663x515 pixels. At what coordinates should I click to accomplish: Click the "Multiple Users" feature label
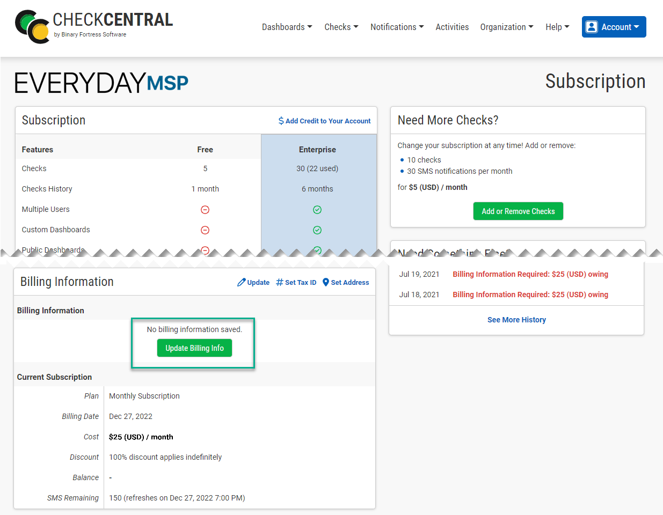click(x=46, y=209)
